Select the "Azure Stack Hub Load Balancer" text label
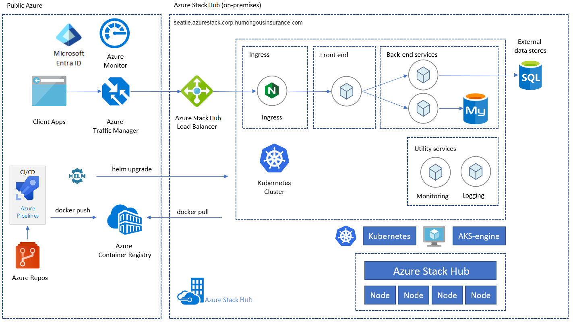 [x=197, y=122]
